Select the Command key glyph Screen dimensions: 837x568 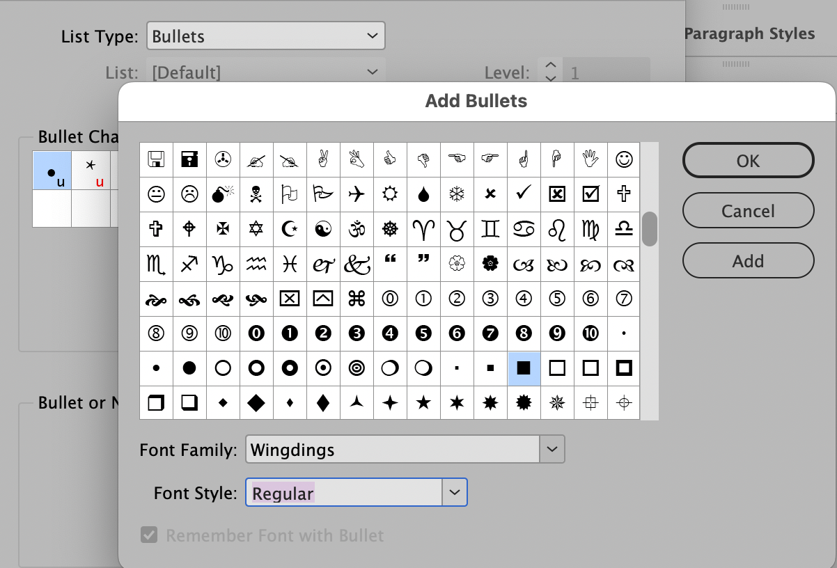[x=357, y=299]
